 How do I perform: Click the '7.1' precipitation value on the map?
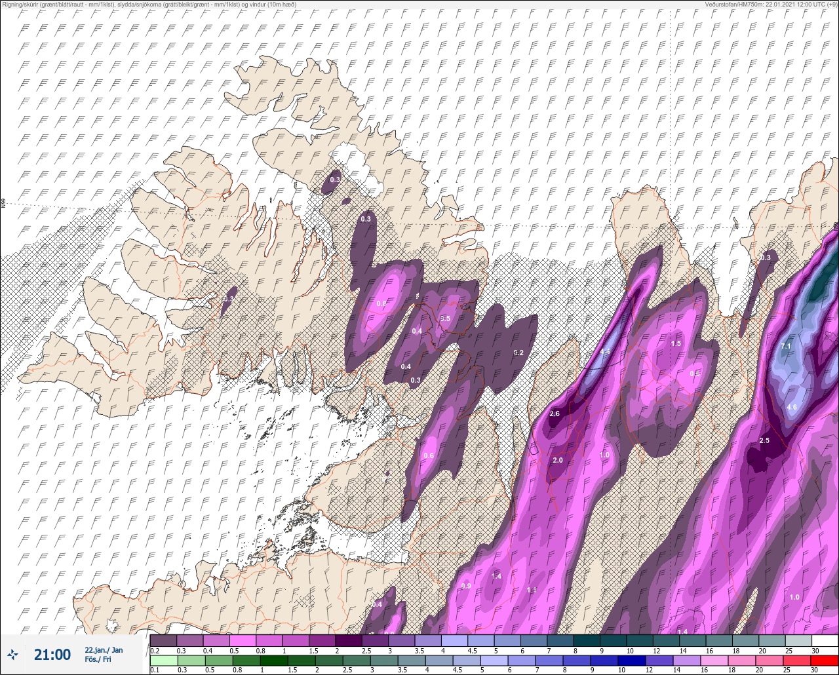click(x=787, y=346)
